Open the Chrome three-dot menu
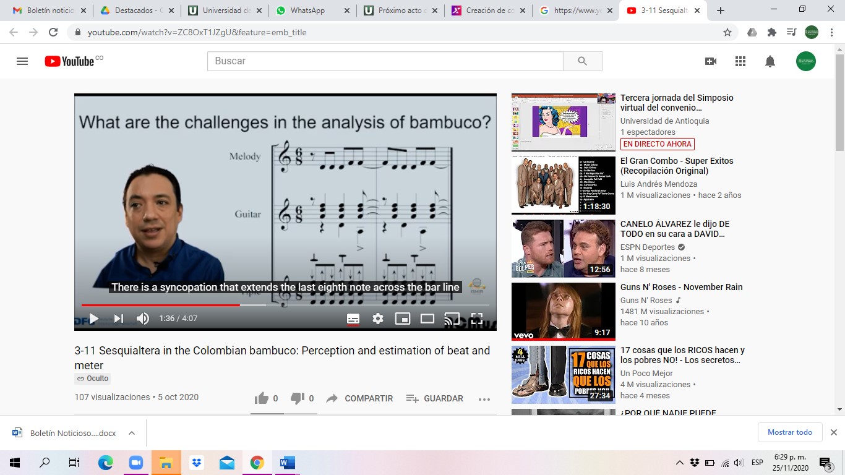 pos(832,32)
